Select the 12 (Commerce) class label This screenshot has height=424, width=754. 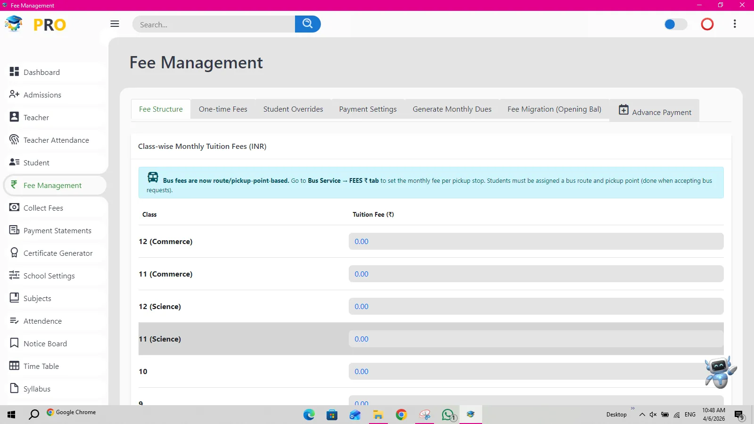click(x=165, y=241)
